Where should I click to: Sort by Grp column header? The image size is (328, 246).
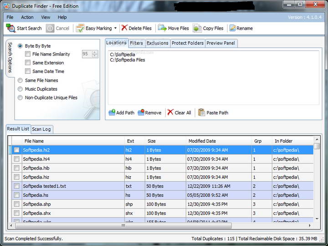(262, 141)
